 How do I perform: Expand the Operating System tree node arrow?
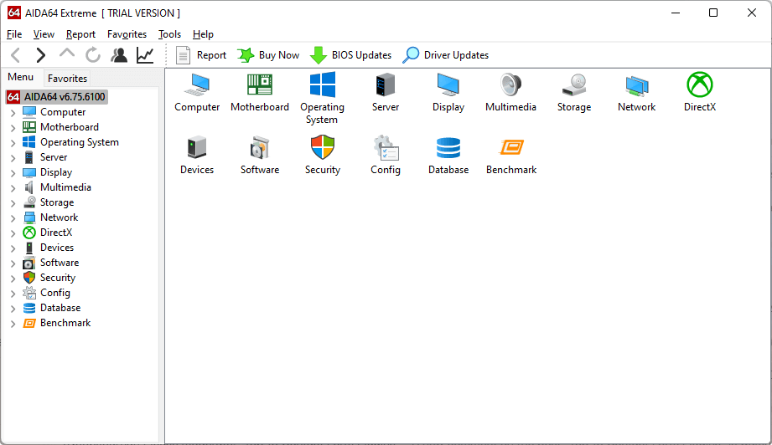tap(13, 143)
